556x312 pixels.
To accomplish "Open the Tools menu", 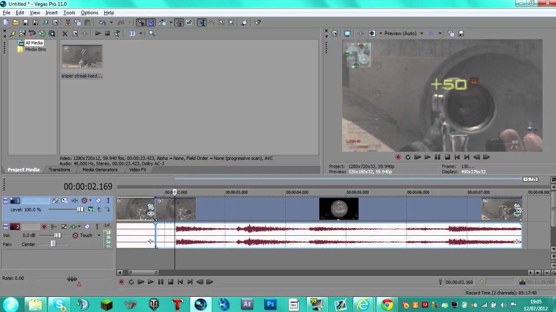I will tap(69, 13).
